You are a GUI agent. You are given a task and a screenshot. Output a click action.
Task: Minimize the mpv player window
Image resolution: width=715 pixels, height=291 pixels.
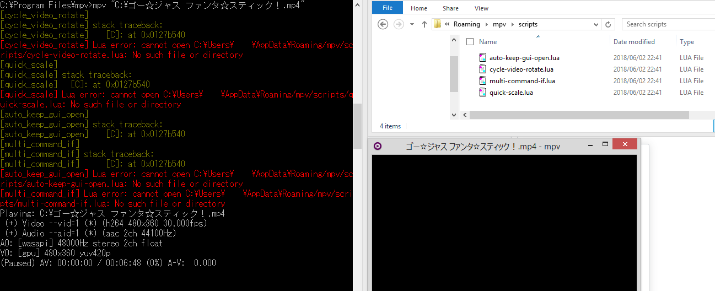589,144
